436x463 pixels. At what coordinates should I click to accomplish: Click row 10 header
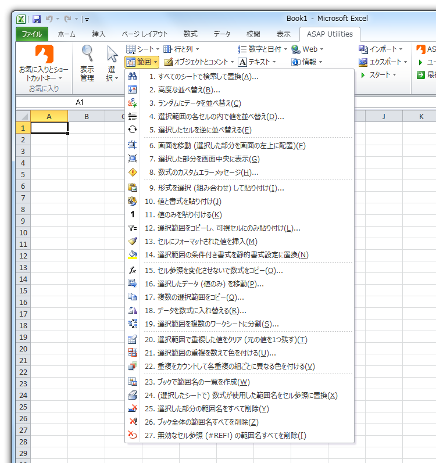point(23,233)
